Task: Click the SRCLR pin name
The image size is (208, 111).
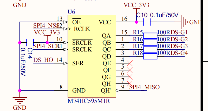Action: pos(82,43)
